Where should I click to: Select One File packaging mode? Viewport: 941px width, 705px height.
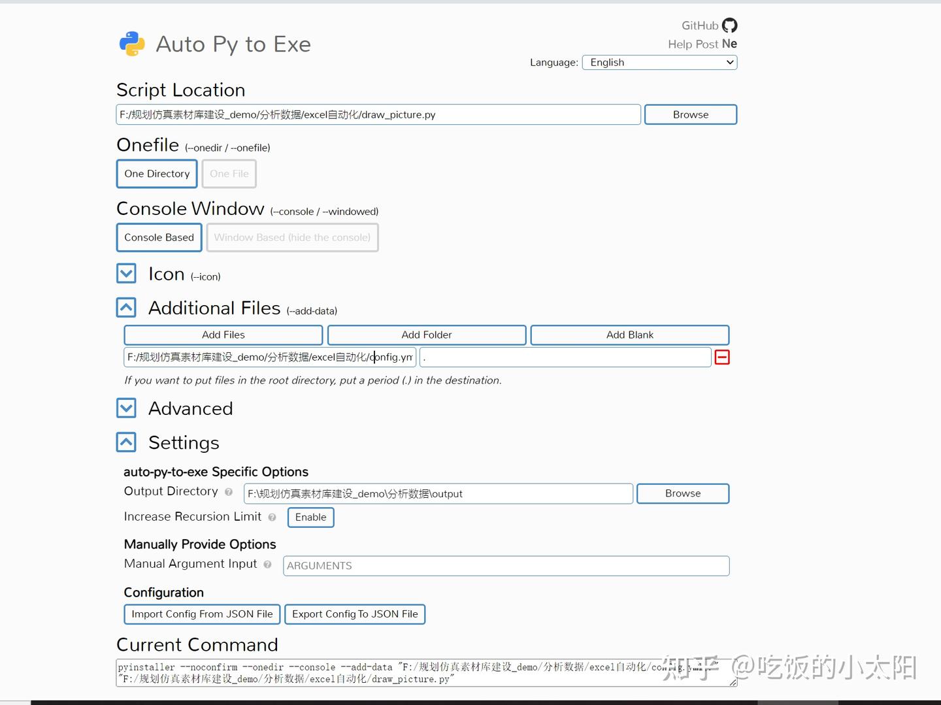pyautogui.click(x=229, y=173)
